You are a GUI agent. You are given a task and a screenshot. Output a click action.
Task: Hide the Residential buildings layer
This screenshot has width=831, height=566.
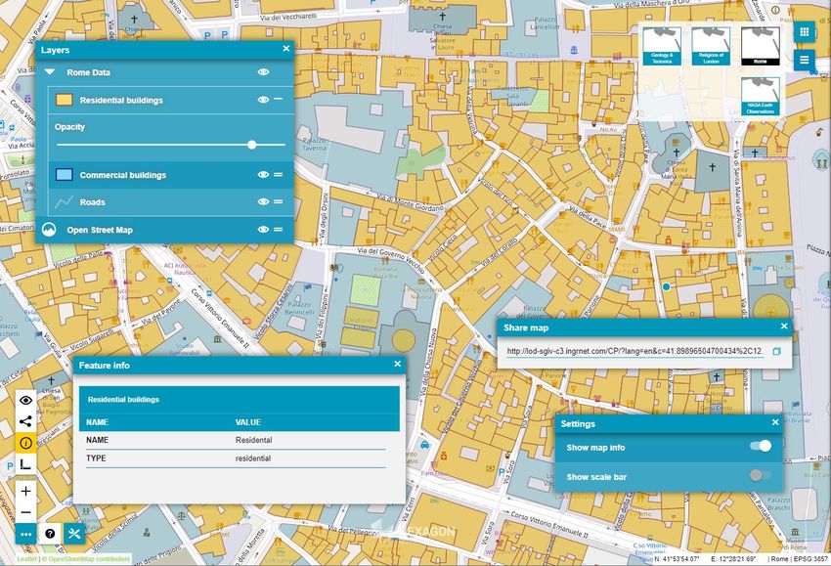click(x=263, y=100)
